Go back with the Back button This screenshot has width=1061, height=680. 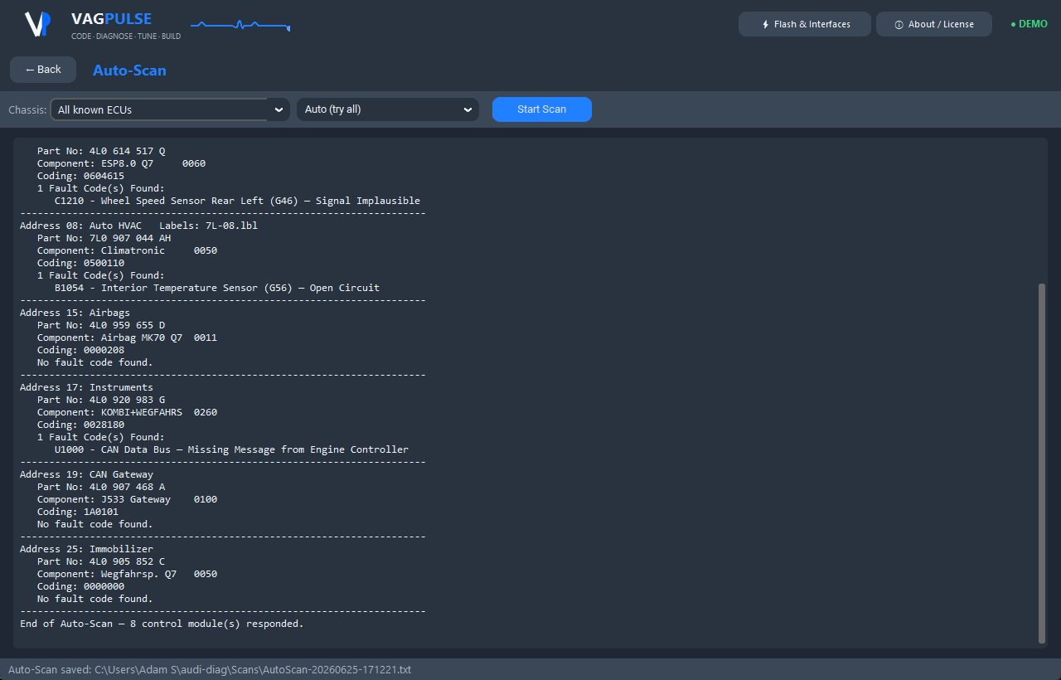(43, 70)
